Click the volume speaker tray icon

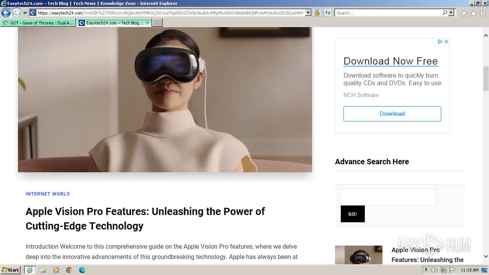click(x=434, y=270)
